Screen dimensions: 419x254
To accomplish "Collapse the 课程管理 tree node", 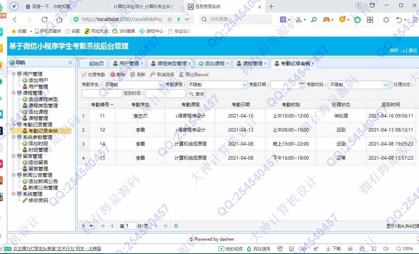I will [x=13, y=93].
